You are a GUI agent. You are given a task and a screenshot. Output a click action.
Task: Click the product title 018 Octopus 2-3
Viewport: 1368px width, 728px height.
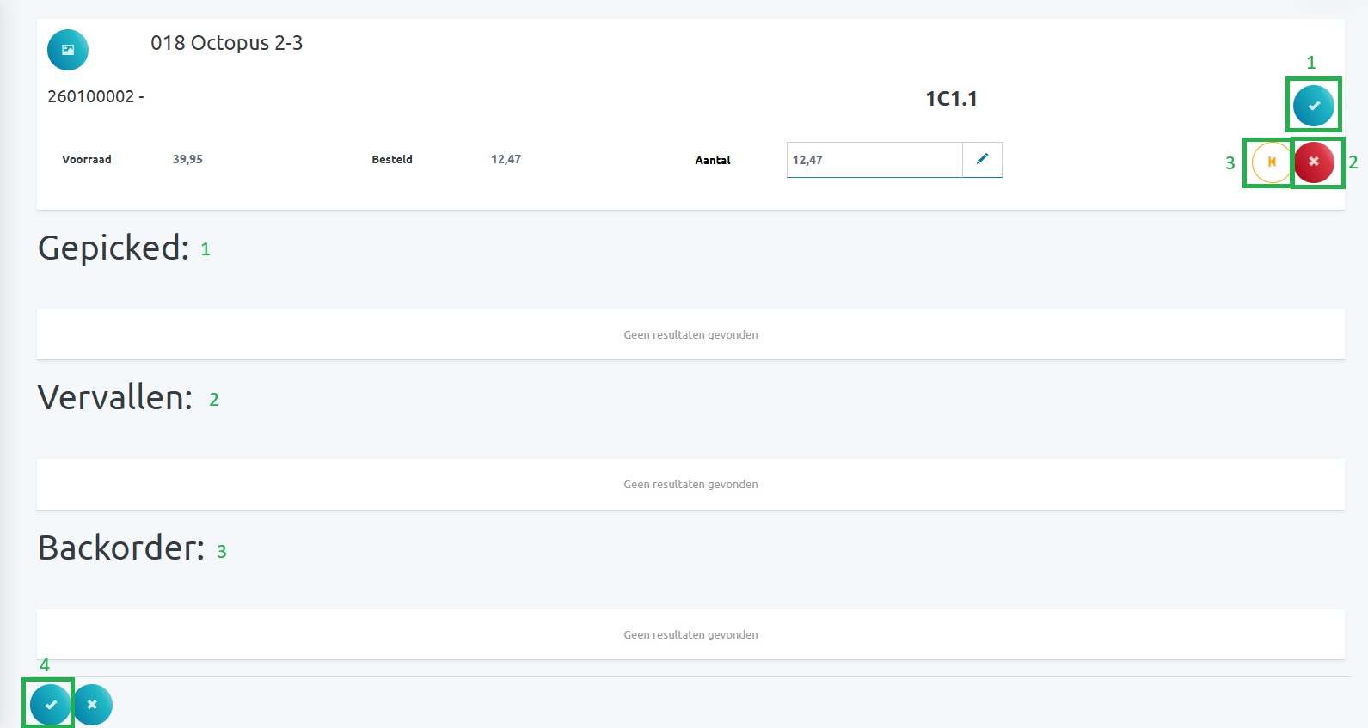pos(226,43)
